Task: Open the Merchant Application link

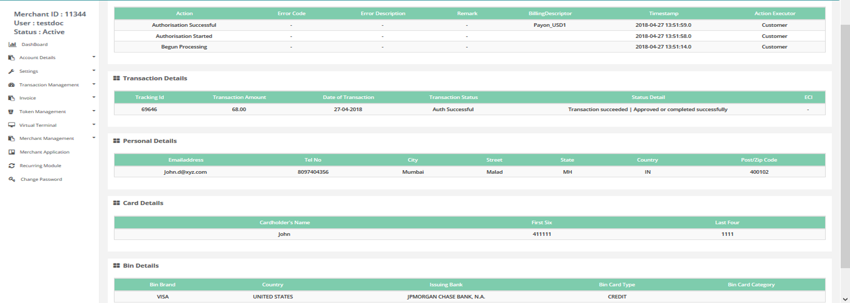Action: [x=44, y=152]
